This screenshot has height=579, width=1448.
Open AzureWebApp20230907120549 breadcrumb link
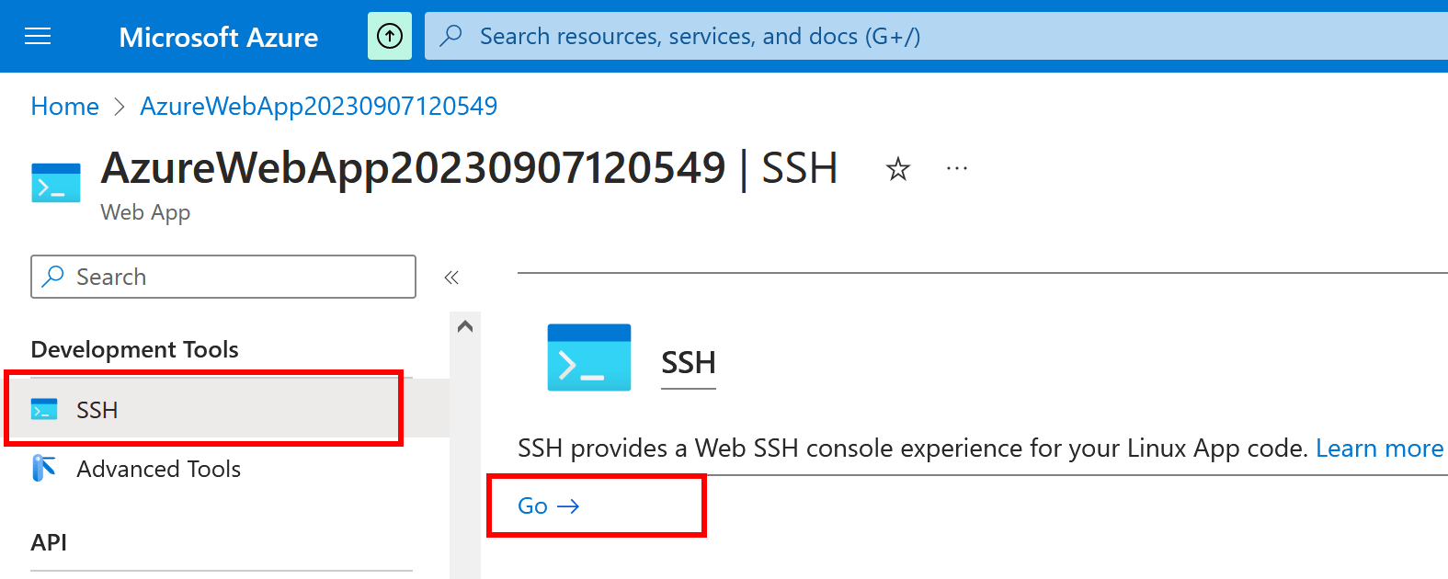(318, 107)
